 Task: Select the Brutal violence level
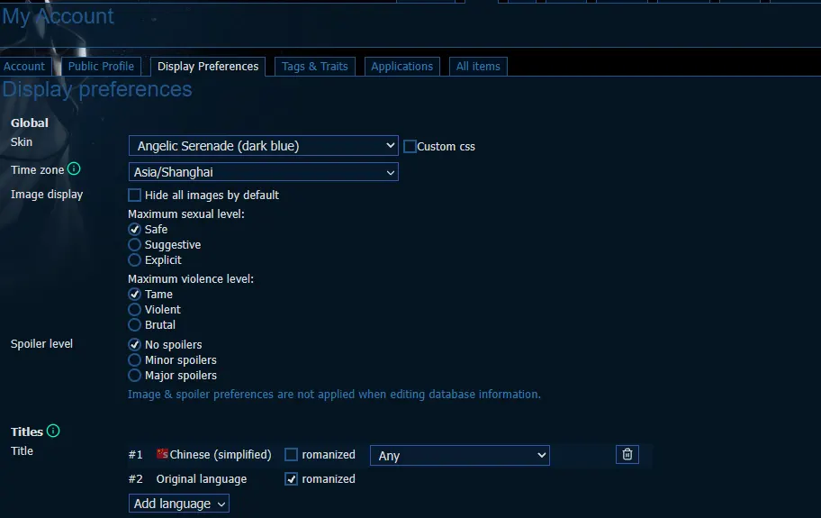pos(134,324)
